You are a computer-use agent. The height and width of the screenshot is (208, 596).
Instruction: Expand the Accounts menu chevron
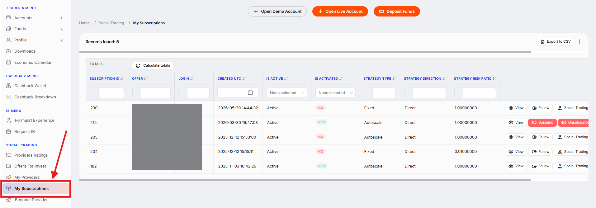click(62, 18)
